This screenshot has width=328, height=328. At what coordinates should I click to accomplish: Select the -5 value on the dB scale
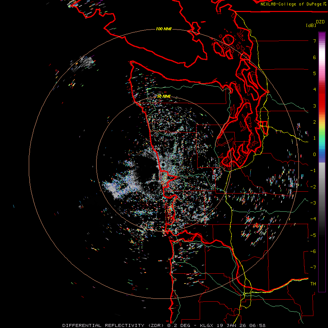313,235
